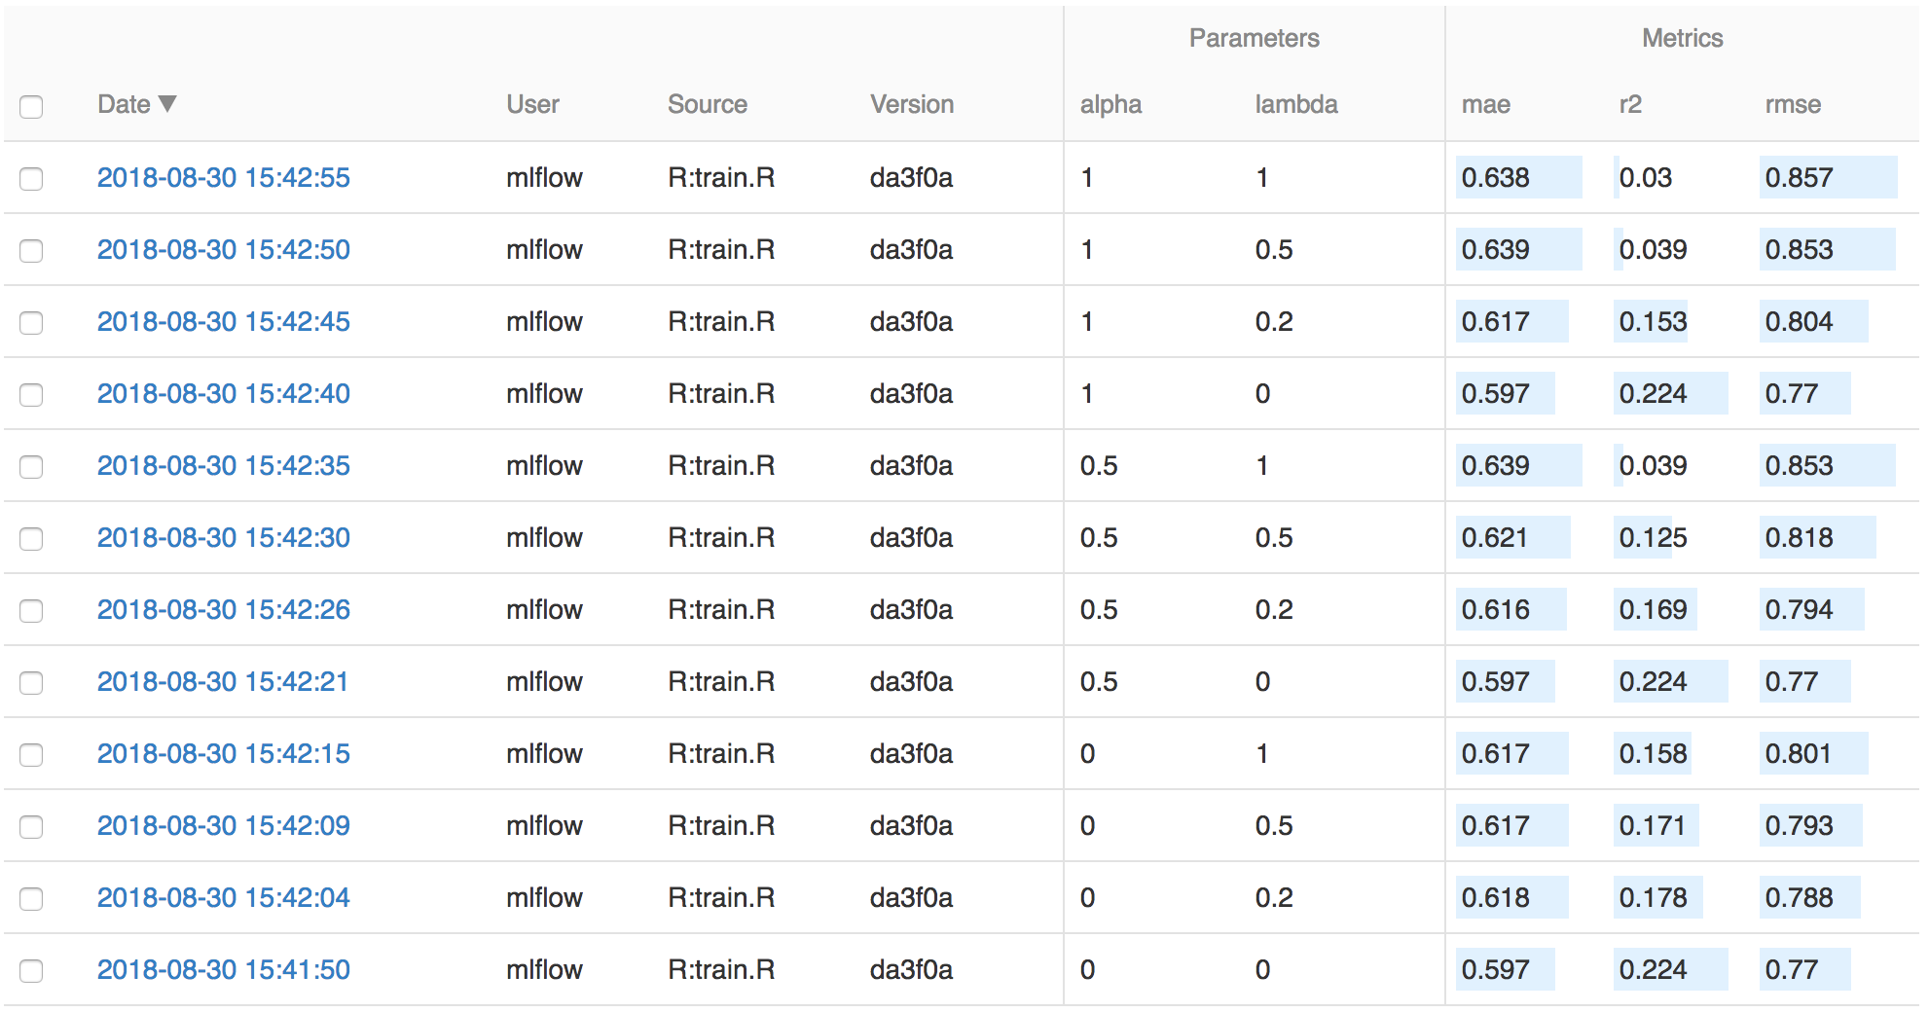Image resolution: width=1929 pixels, height=1012 pixels.
Task: Open the run dated 2018-08-30 15:42:30
Action: pos(223,537)
